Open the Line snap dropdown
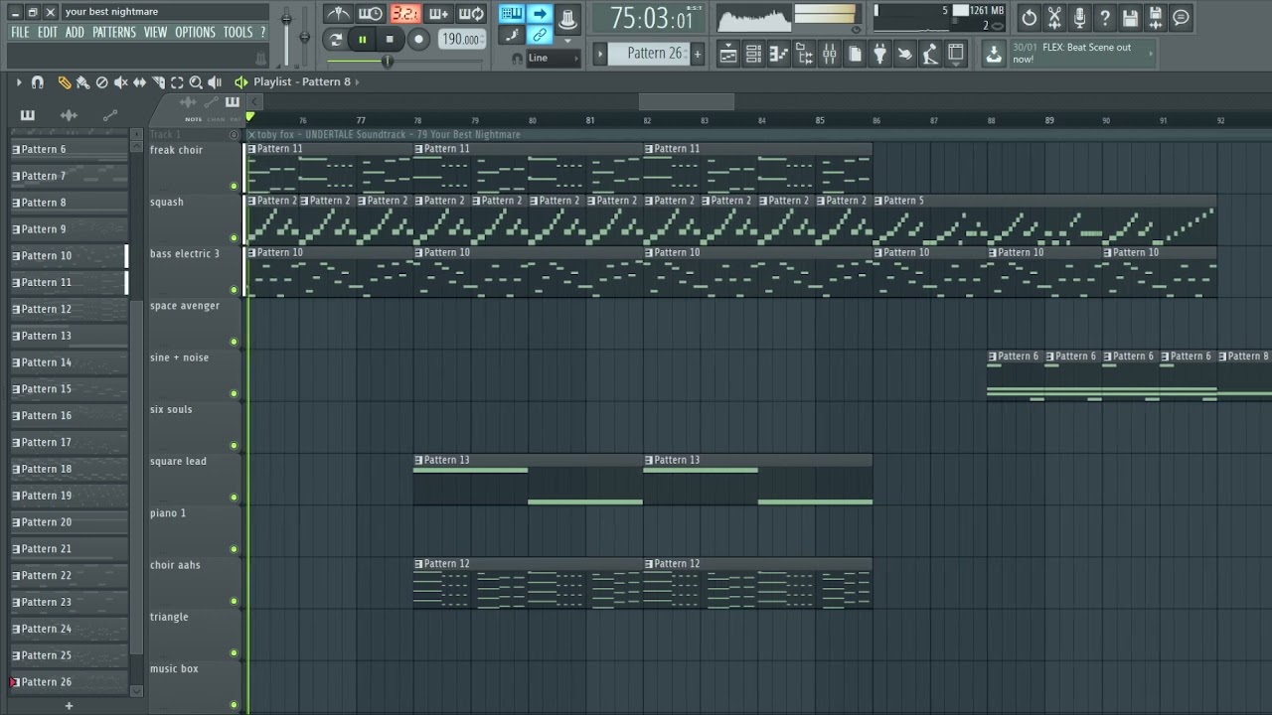1272x715 pixels. (553, 58)
